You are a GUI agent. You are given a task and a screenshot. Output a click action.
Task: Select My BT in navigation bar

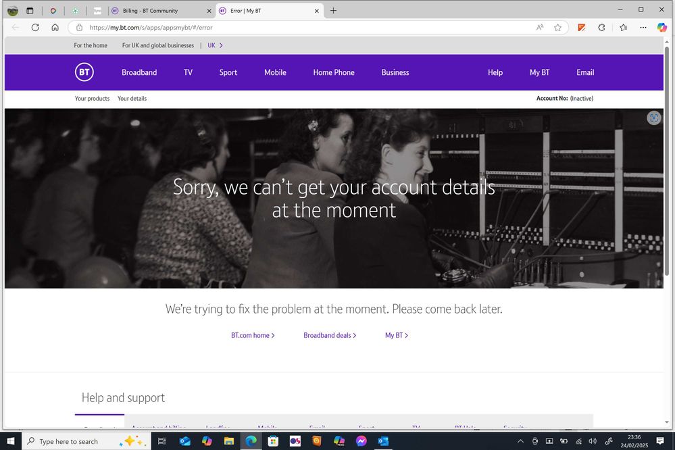(x=539, y=72)
